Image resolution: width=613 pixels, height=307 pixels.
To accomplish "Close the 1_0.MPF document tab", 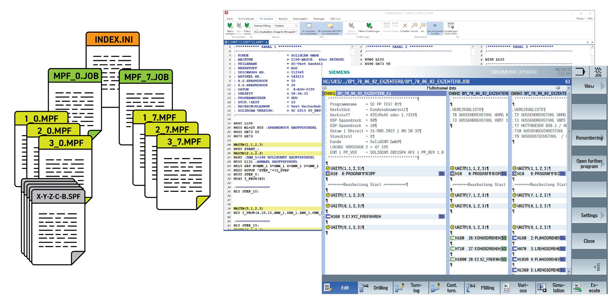I will 267,42.
